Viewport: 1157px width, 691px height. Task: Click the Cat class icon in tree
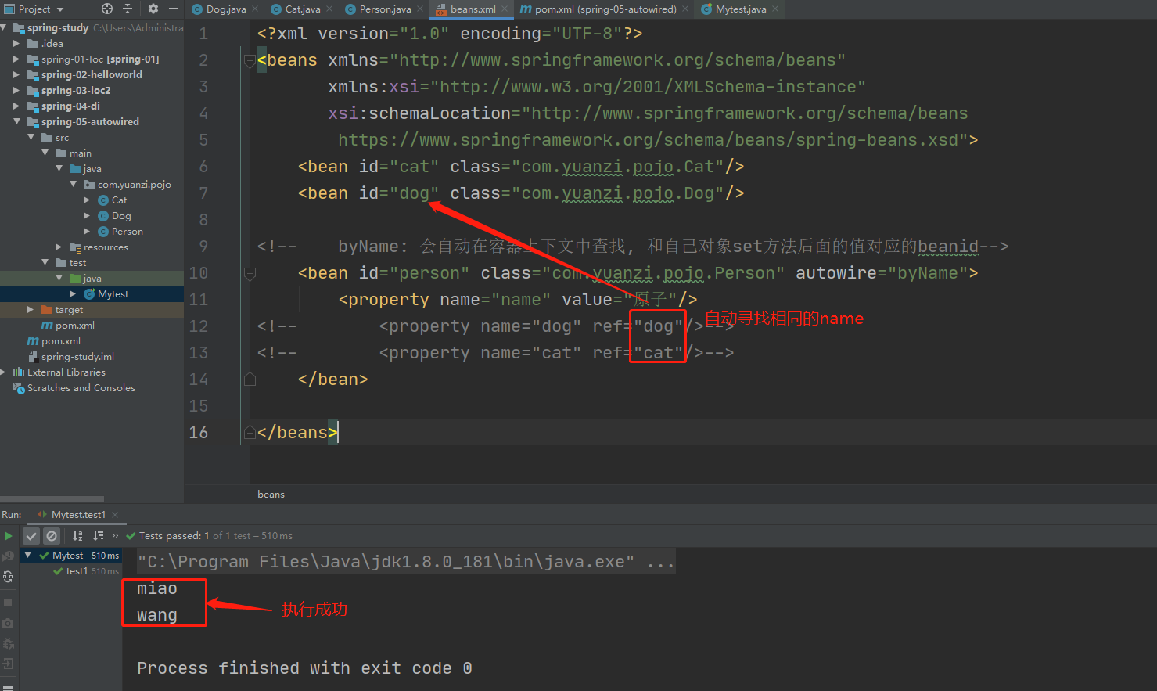(x=103, y=200)
